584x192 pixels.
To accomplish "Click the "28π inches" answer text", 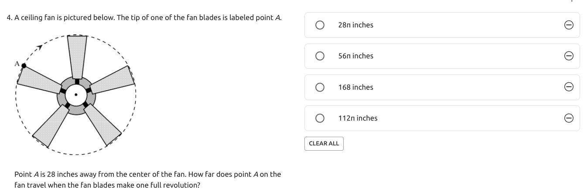I will click(x=355, y=25).
